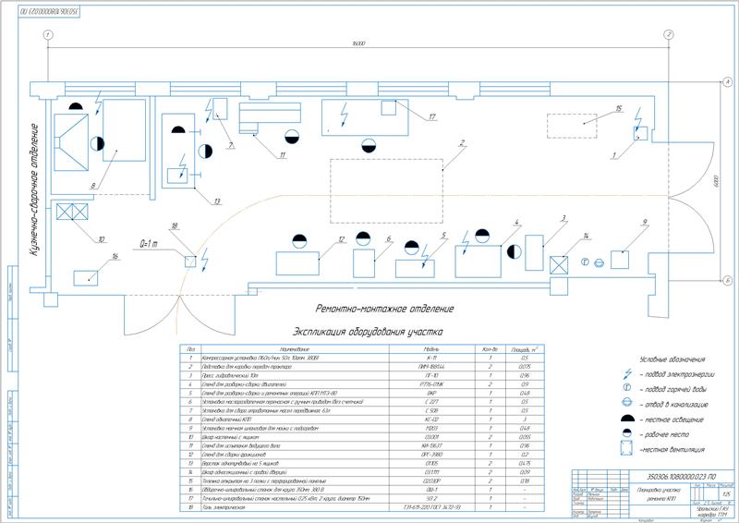Click the 'Ремонтно-монтажное отделение' room label
The height and width of the screenshot is (523, 739).
click(384, 309)
